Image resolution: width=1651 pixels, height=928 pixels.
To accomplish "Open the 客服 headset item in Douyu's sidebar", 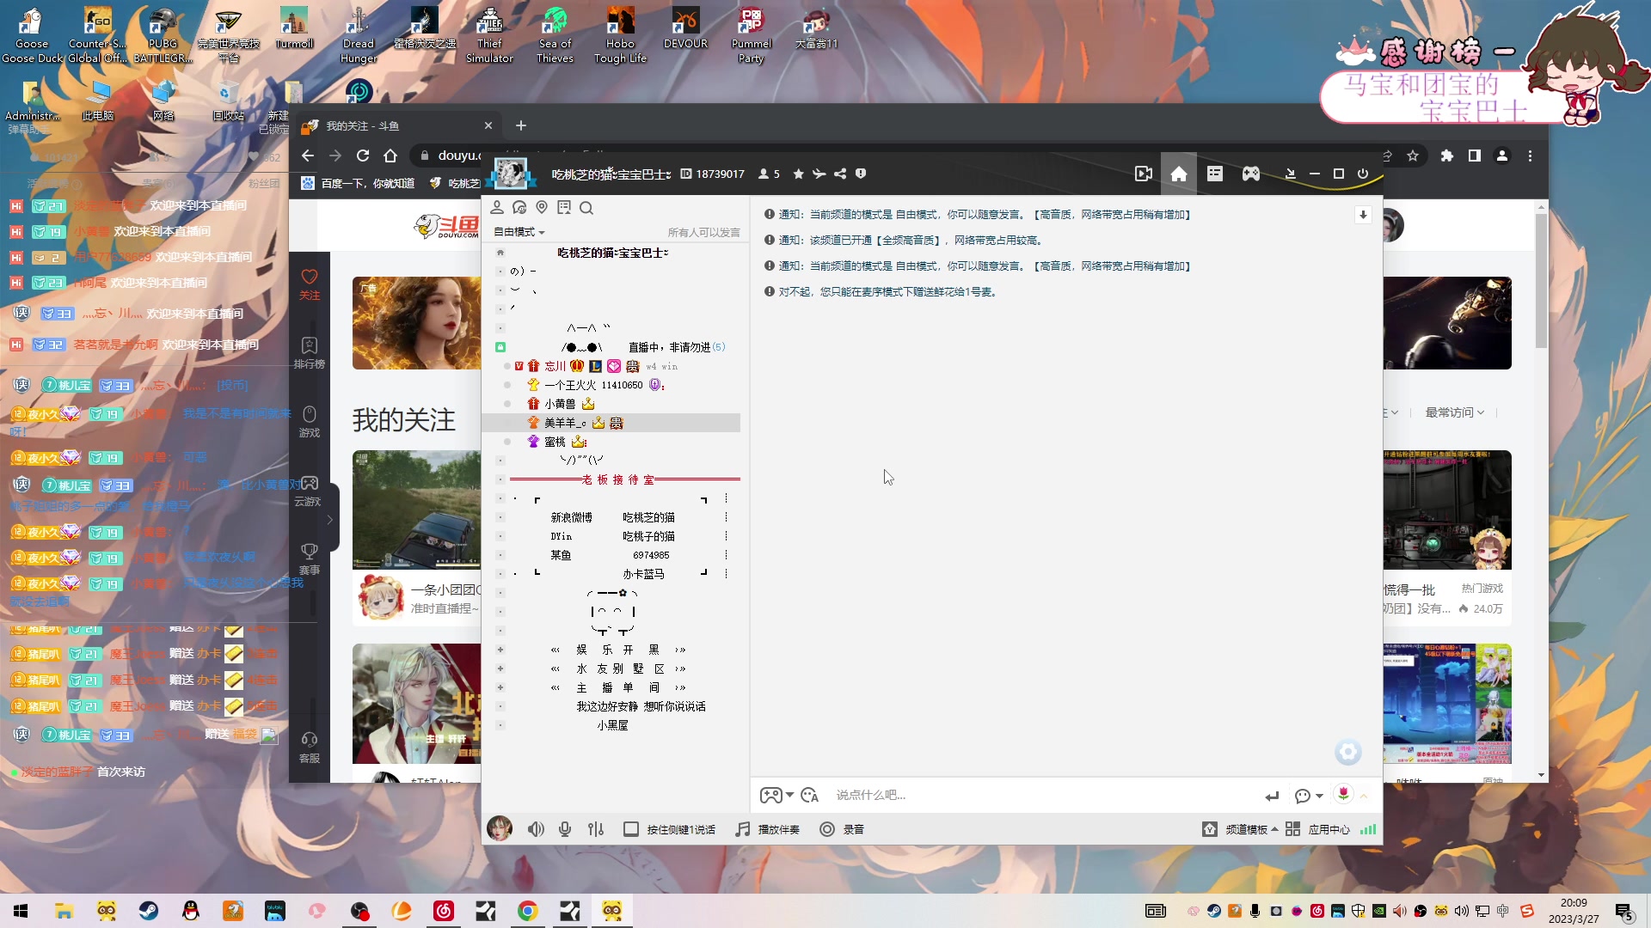I will [x=310, y=748].
